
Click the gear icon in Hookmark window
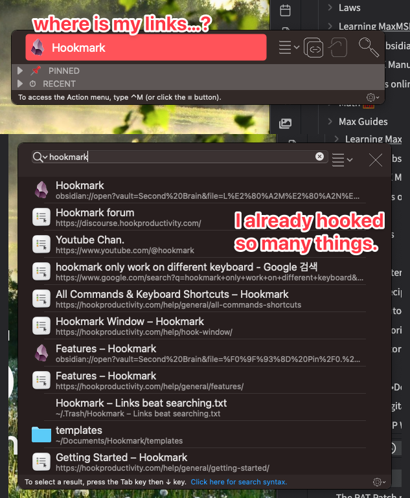373,97
